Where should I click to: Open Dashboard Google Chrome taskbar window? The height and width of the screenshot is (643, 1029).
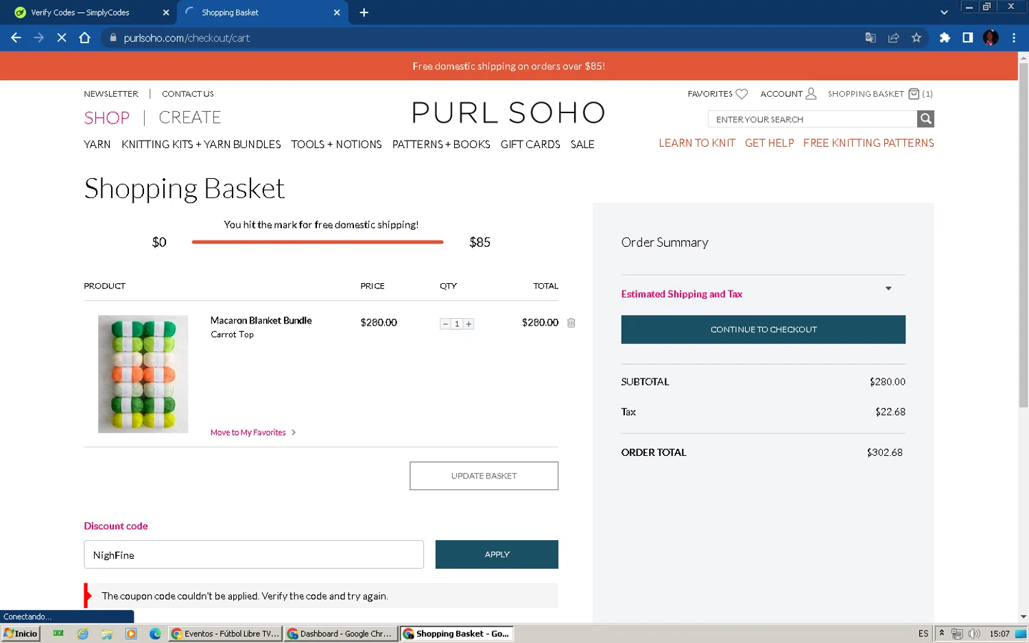[x=340, y=633]
